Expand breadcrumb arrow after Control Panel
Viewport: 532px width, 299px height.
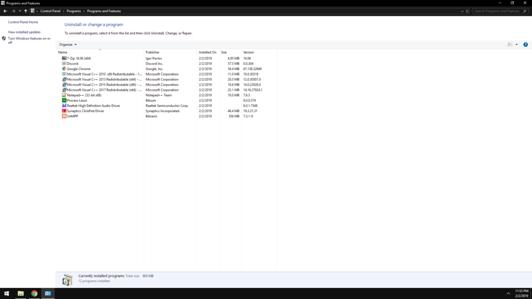click(63, 11)
